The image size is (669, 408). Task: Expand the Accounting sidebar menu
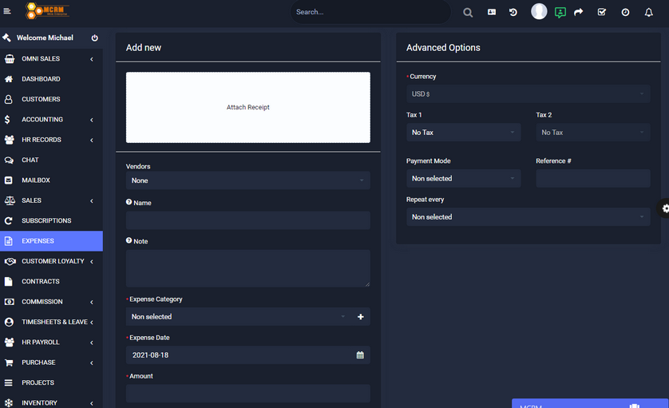(42, 120)
